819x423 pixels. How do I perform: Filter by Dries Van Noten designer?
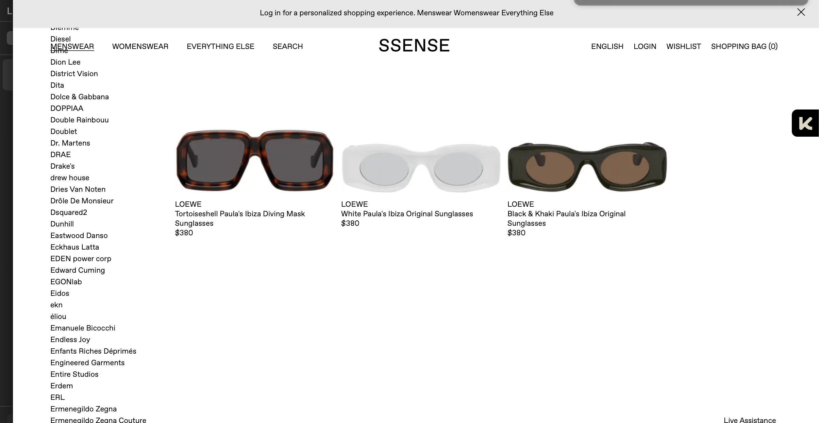point(78,189)
